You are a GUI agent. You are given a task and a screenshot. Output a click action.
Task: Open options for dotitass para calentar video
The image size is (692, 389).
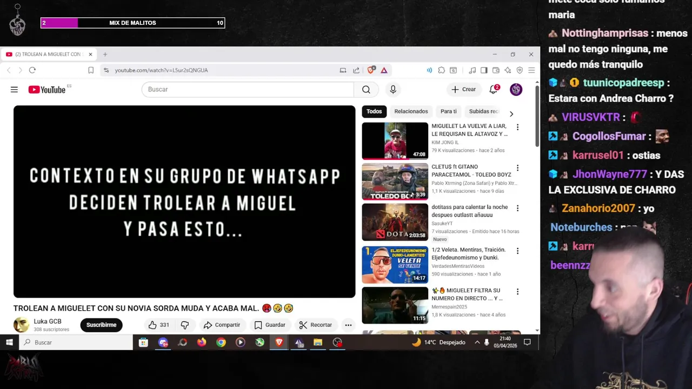click(517, 208)
